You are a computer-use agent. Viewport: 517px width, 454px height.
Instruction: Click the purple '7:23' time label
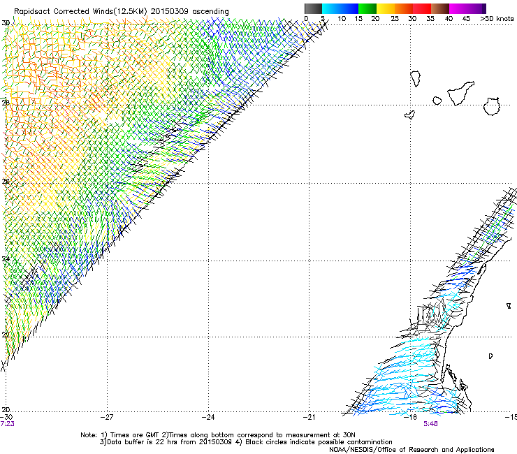tap(7, 424)
